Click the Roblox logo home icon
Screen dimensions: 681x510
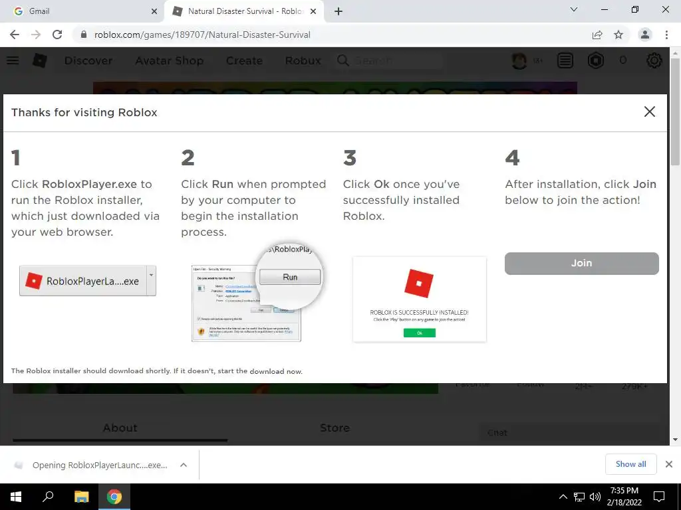pos(40,60)
